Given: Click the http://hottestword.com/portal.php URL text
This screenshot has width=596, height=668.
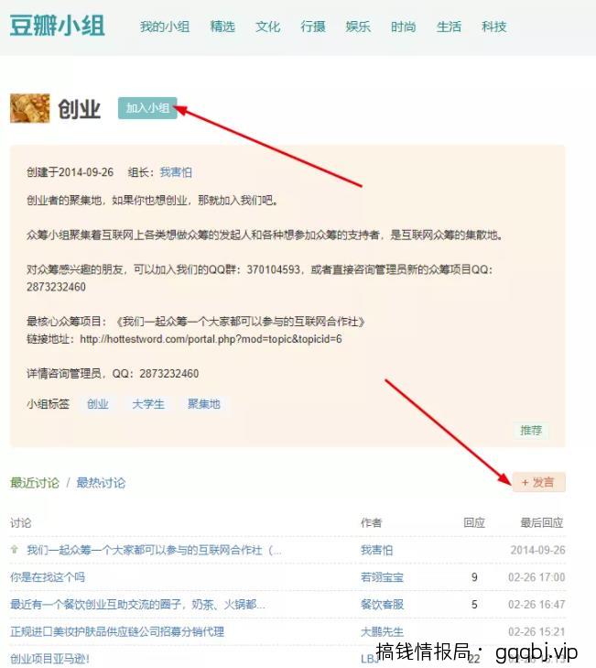Looking at the screenshot, I should [x=211, y=339].
